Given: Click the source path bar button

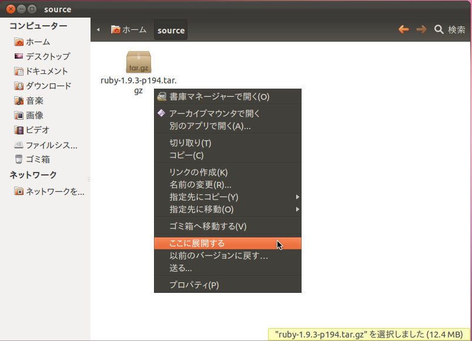Looking at the screenshot, I should 170,30.
